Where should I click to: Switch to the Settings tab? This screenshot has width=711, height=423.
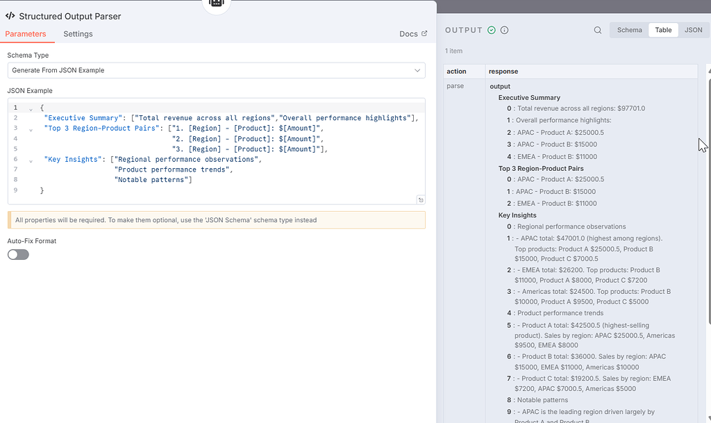(x=78, y=33)
